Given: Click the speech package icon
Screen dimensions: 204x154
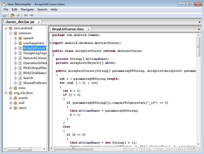Looking at the screenshot, I should 20,38.
